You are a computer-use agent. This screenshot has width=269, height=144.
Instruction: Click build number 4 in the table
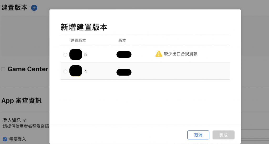coord(85,71)
